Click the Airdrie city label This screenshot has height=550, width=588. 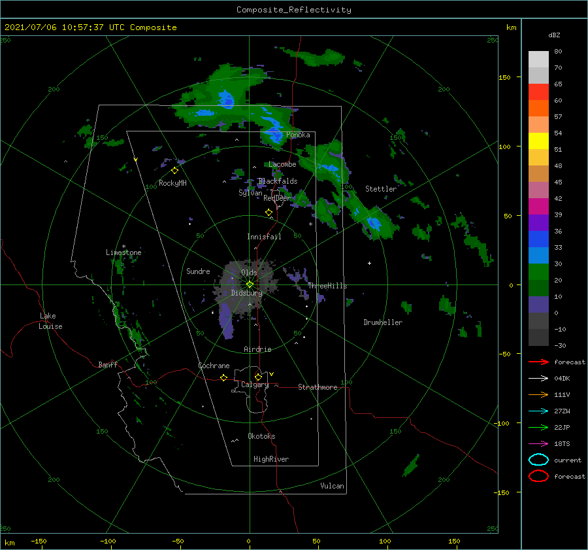click(x=257, y=349)
